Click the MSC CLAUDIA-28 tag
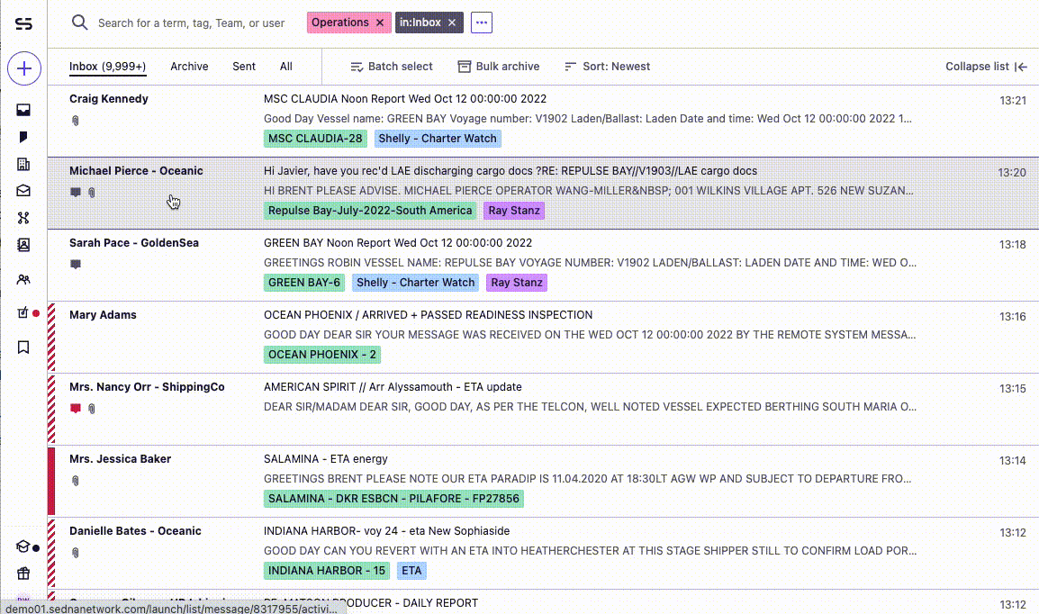This screenshot has height=614, width=1039. pos(315,139)
